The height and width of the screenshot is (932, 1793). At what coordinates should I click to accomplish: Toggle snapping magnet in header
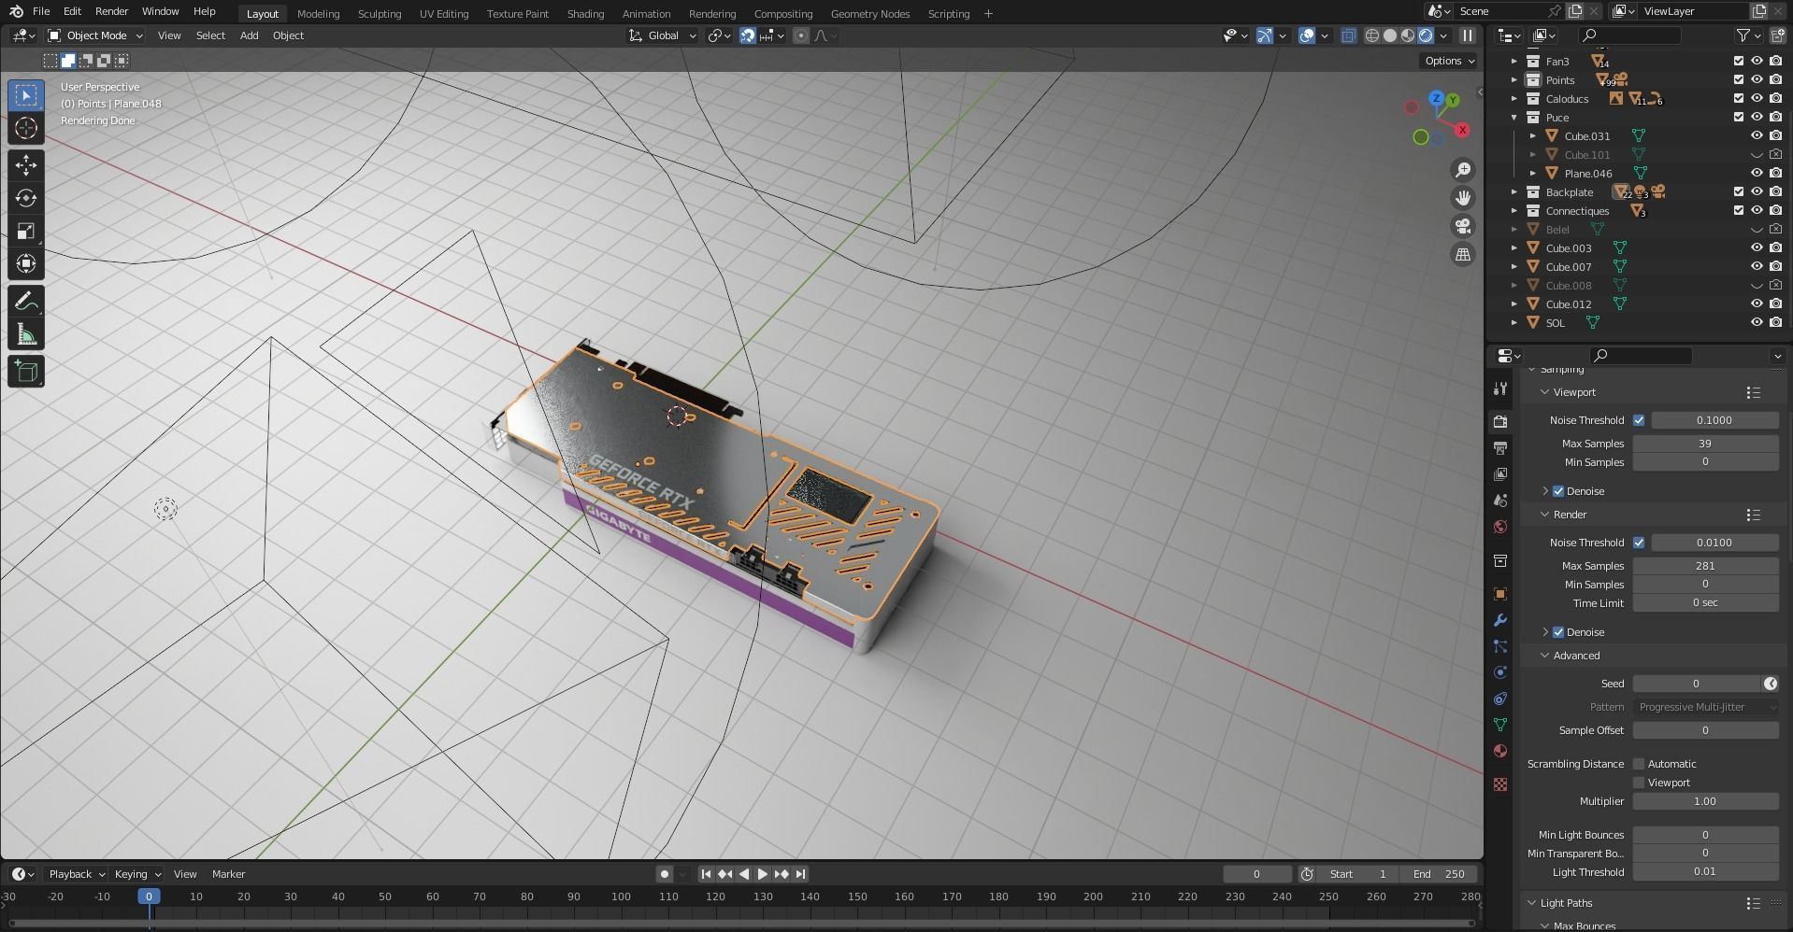(x=748, y=35)
